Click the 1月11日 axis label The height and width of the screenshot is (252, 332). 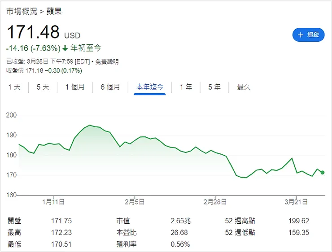tap(53, 202)
